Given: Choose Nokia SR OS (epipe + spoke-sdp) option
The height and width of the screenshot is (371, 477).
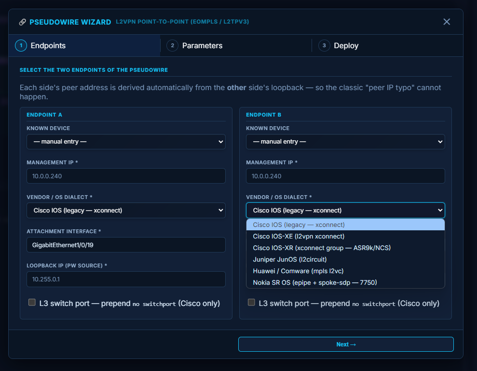Looking at the screenshot, I should [x=345, y=282].
